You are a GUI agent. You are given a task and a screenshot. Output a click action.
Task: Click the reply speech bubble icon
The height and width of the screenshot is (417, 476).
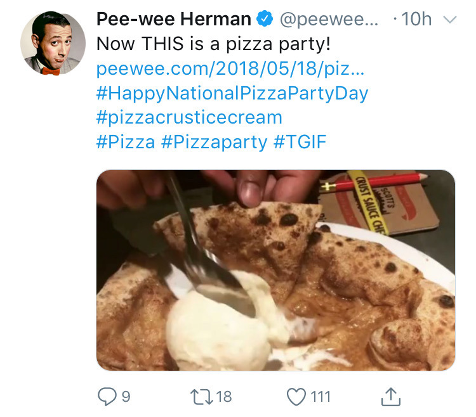[x=106, y=397]
